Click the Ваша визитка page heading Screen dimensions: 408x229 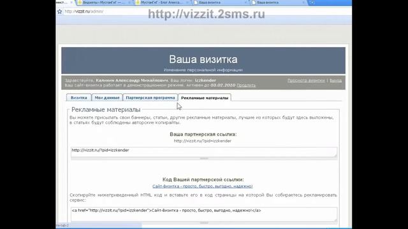(x=203, y=59)
